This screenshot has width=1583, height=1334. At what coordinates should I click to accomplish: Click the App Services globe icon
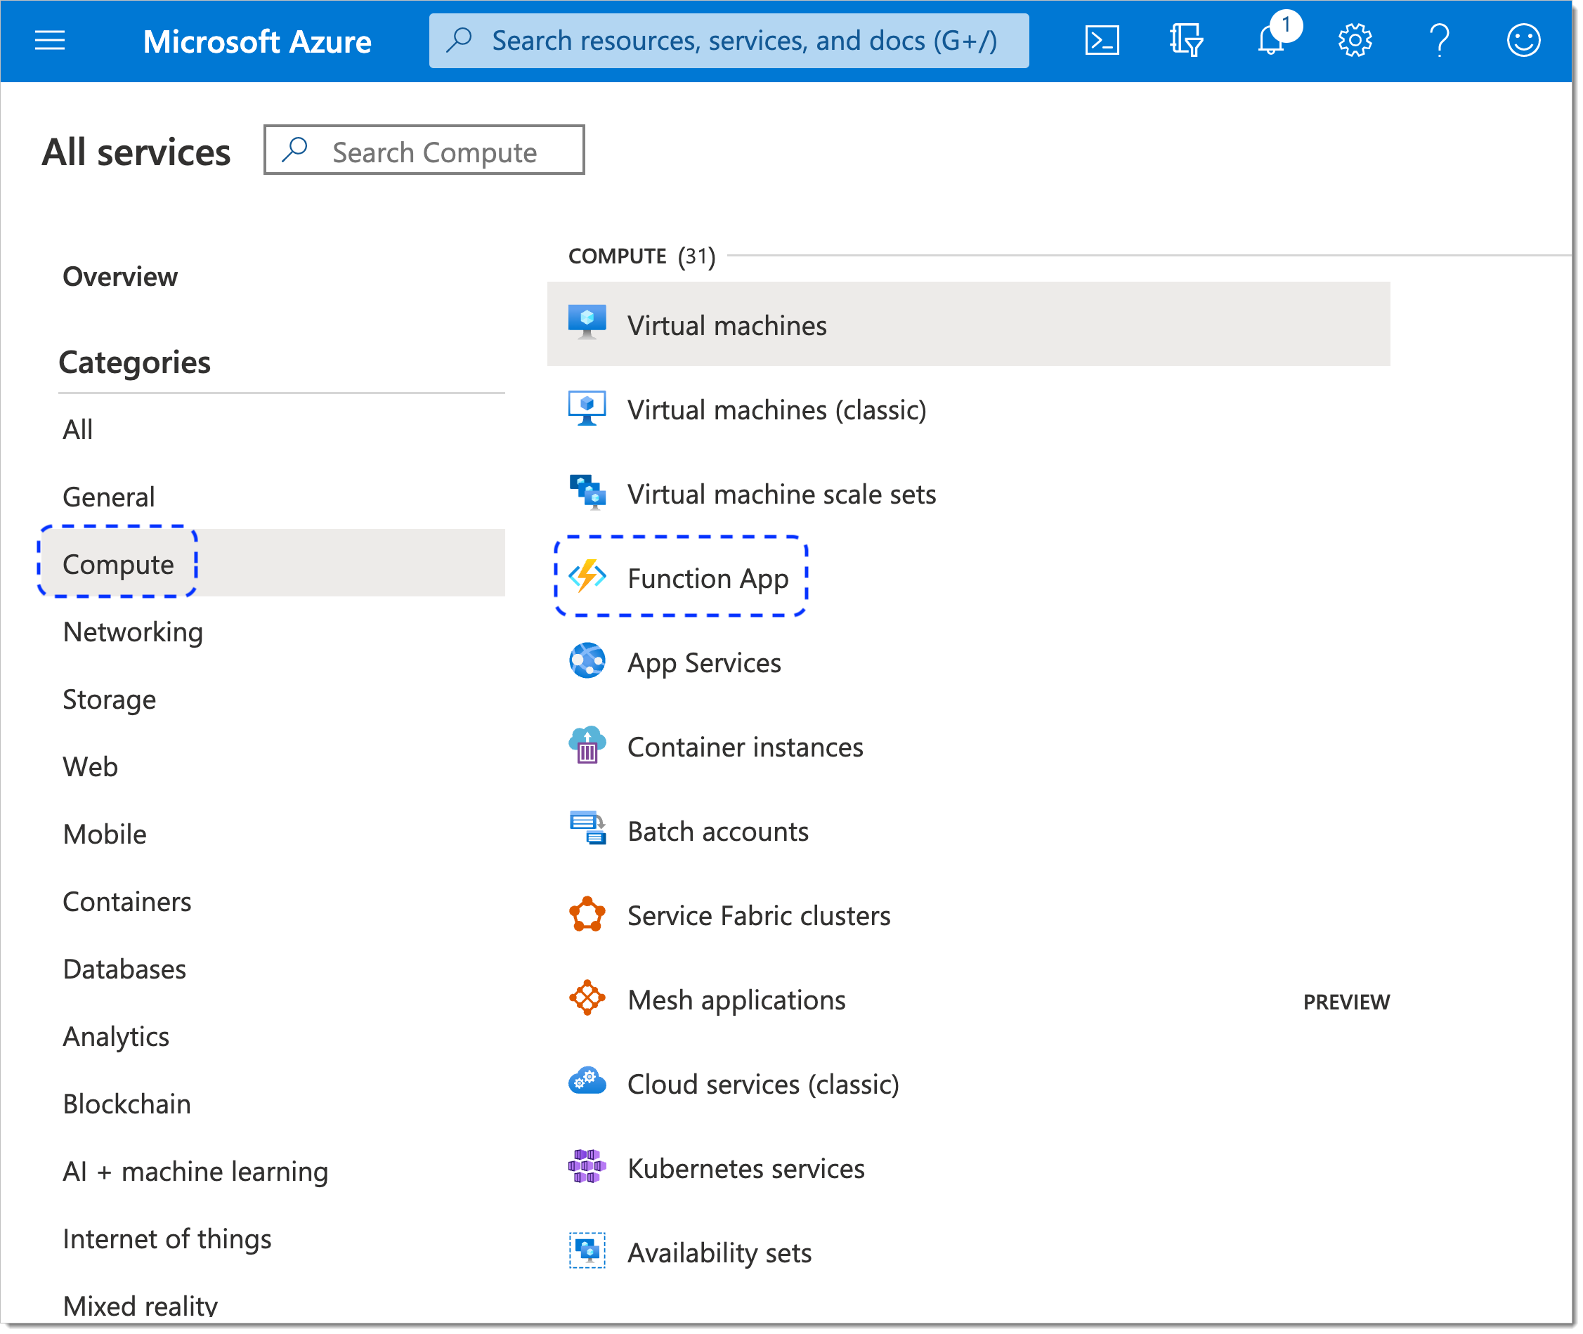tap(587, 662)
